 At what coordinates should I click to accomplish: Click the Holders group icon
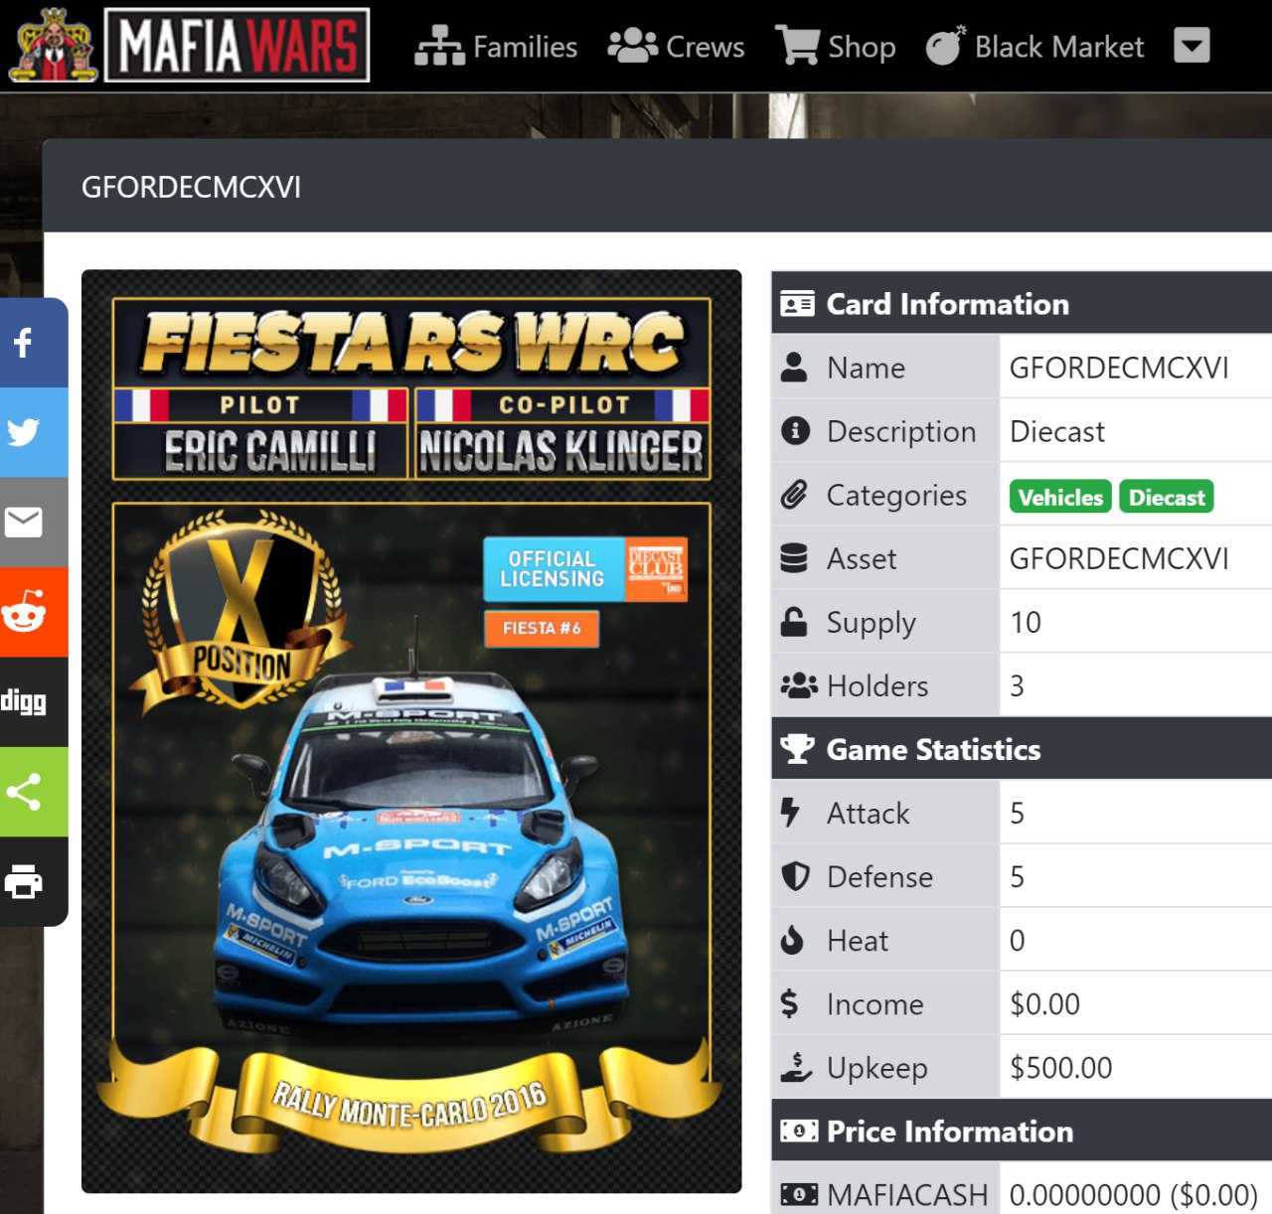click(799, 685)
